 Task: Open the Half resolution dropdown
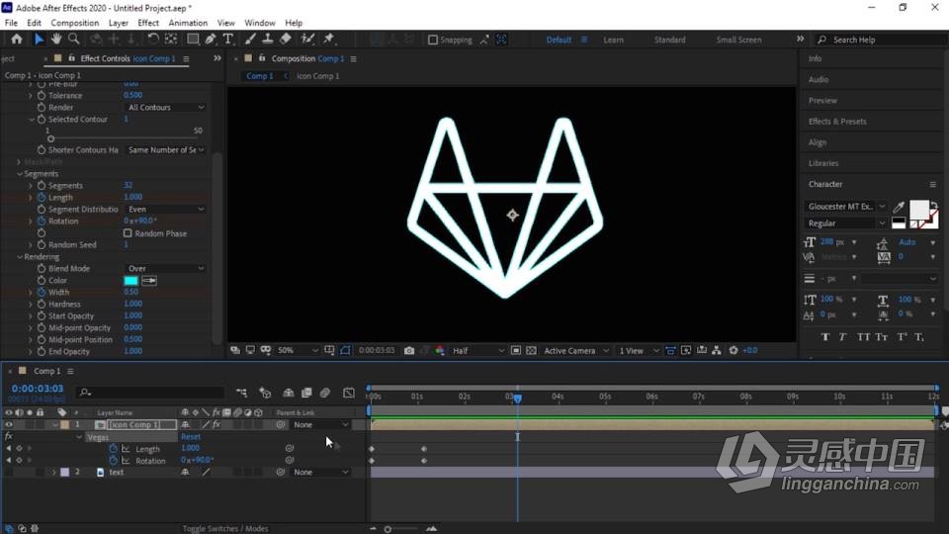[478, 350]
